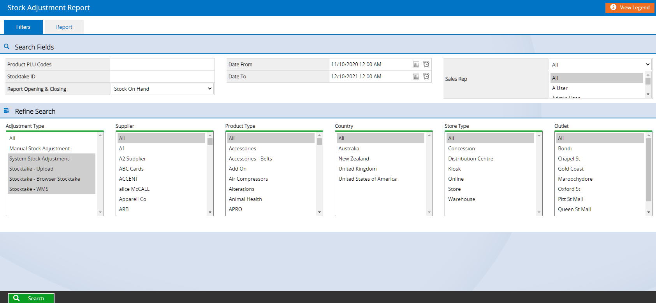The image size is (656, 303).
Task: Click the Date From text field
Action: [370, 64]
